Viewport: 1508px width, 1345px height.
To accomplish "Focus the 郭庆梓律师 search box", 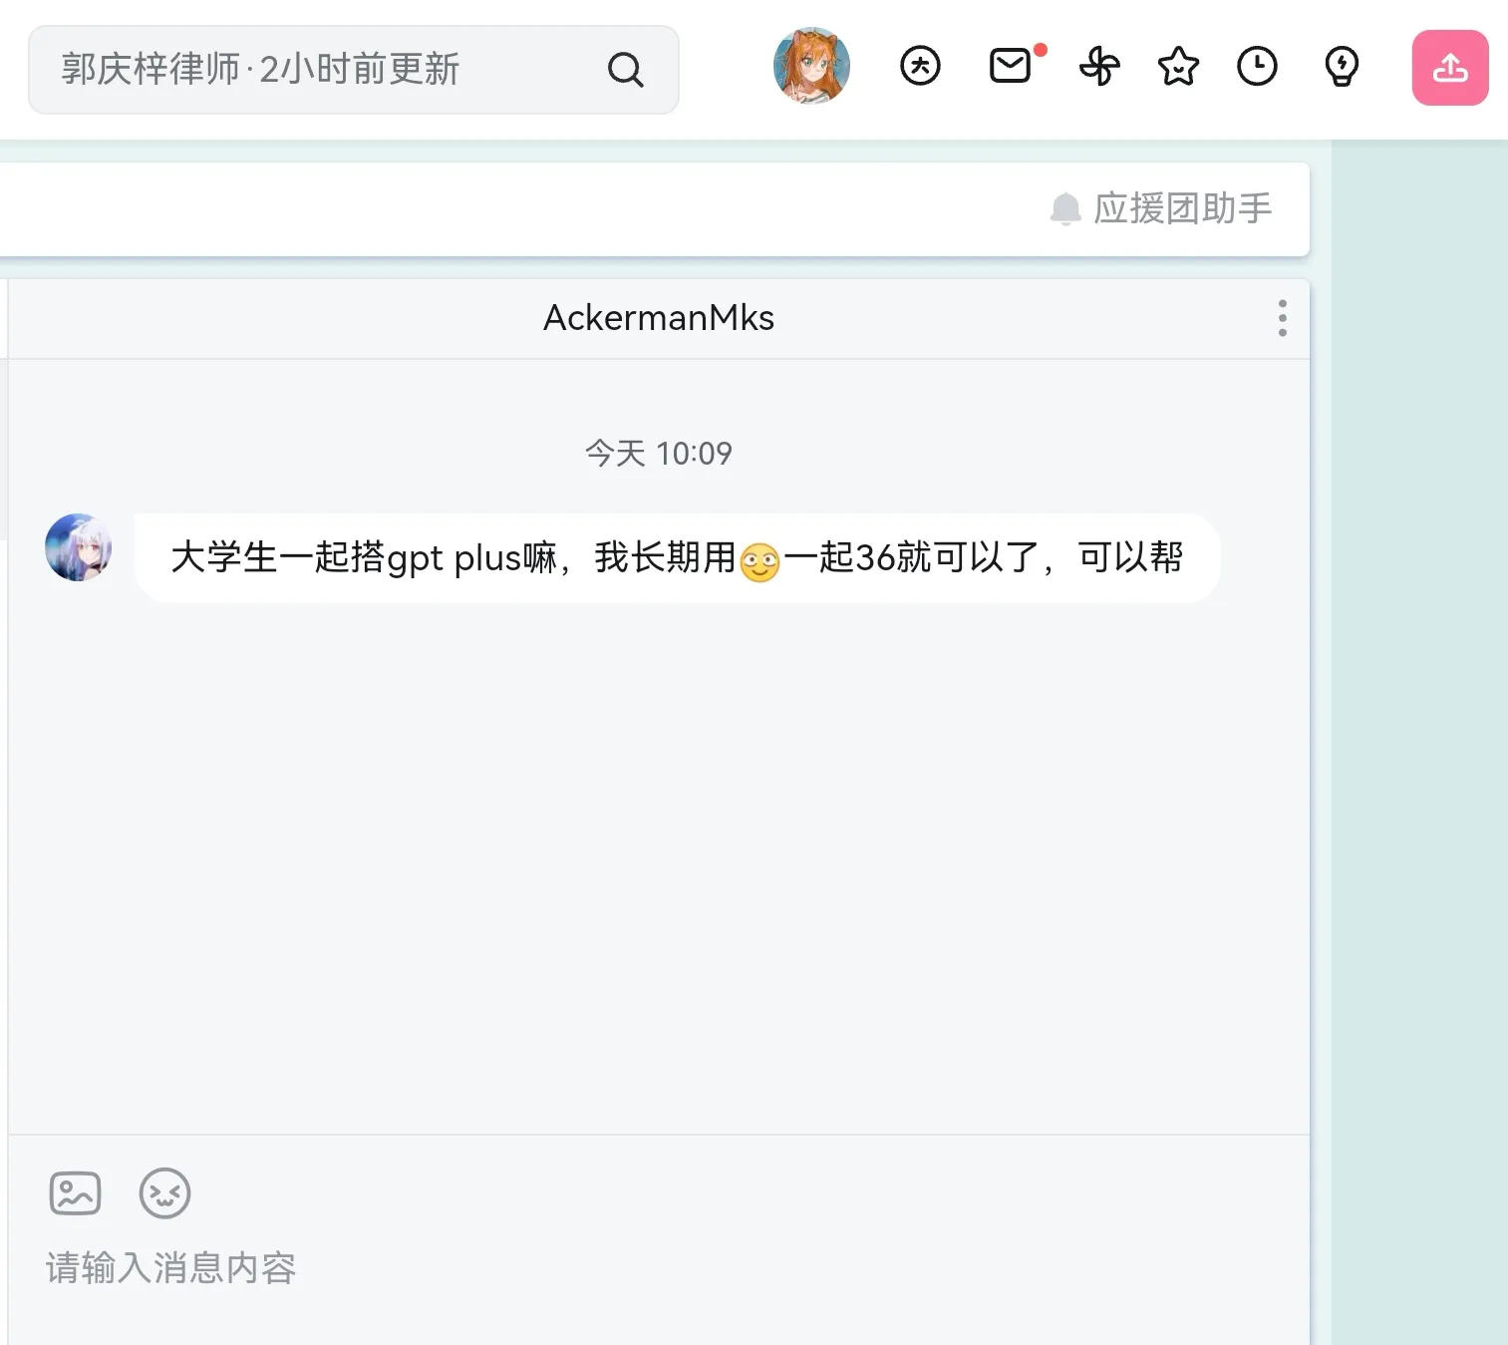I will click(x=319, y=70).
